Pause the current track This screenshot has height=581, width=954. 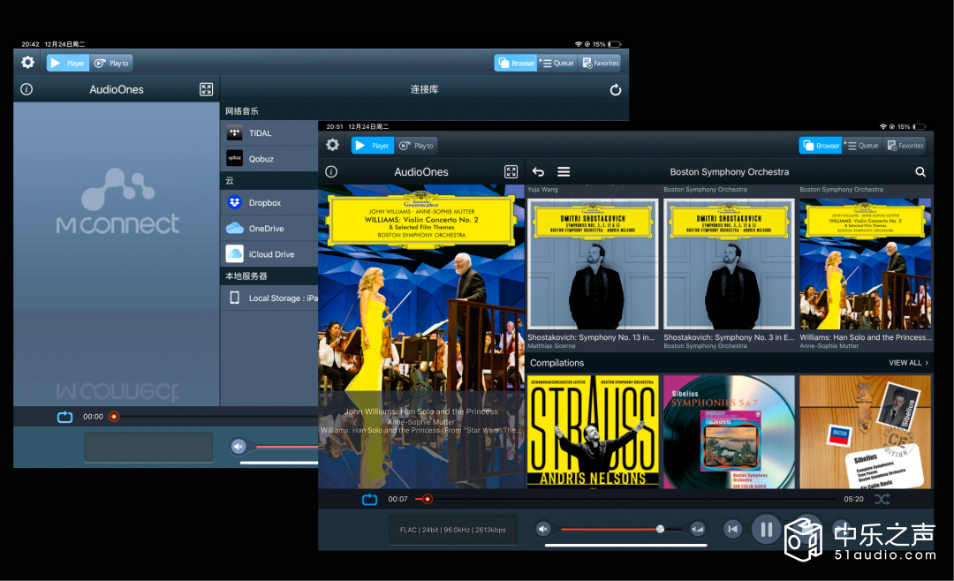click(x=767, y=529)
